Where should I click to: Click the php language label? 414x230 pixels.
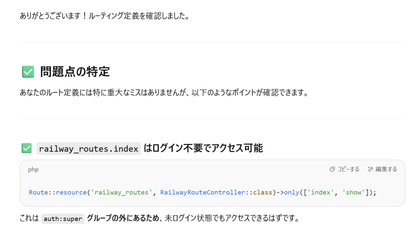pos(33,169)
